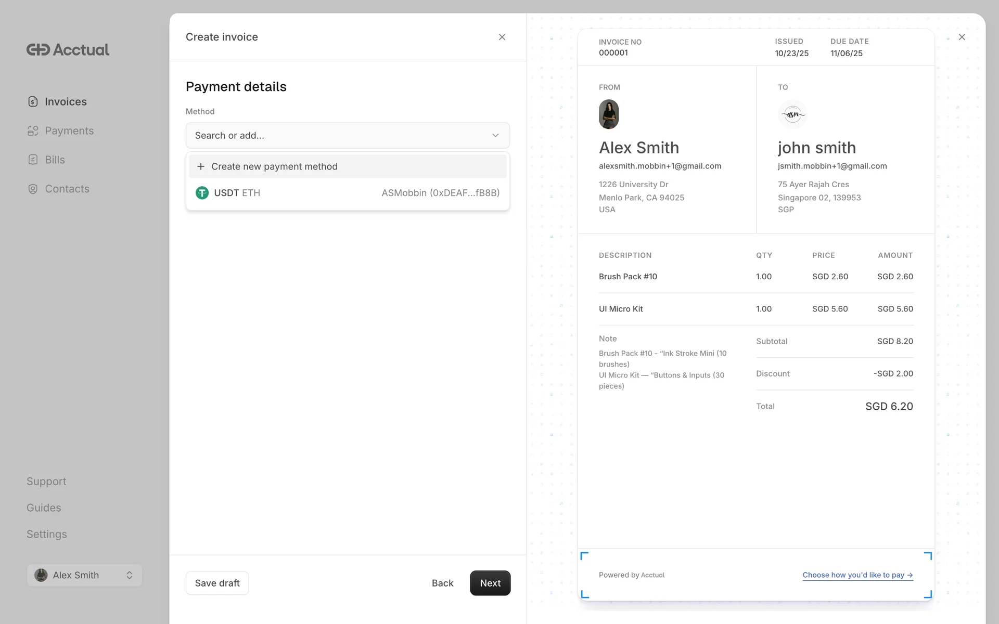999x624 pixels.
Task: Save the invoice as draft
Action: pos(217,583)
